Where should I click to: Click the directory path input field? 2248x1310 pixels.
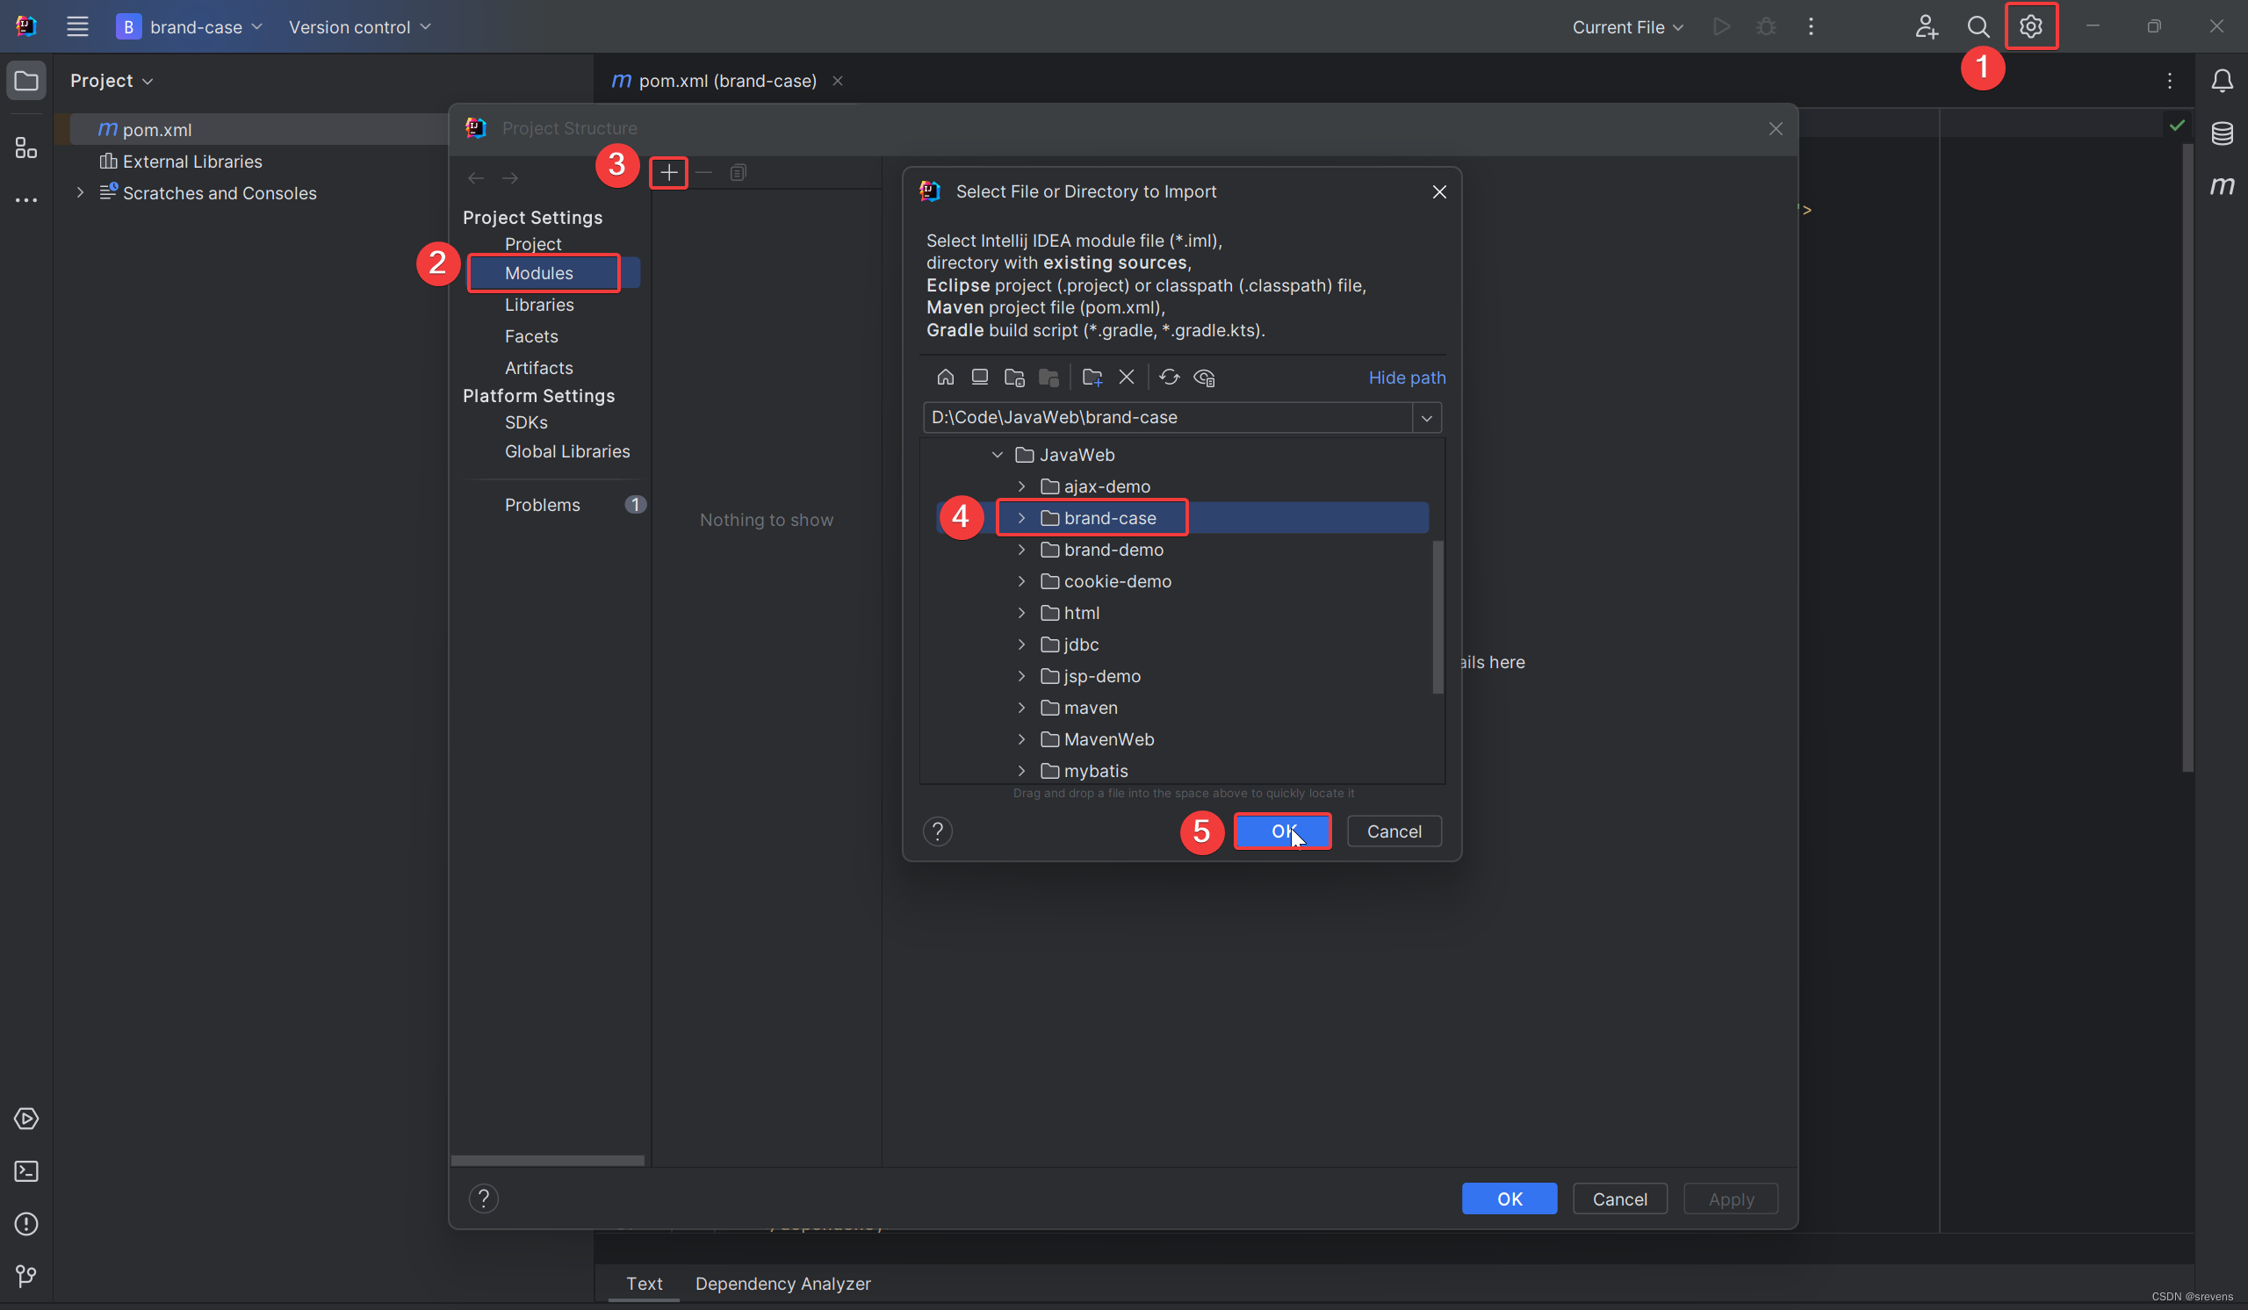click(x=1167, y=418)
